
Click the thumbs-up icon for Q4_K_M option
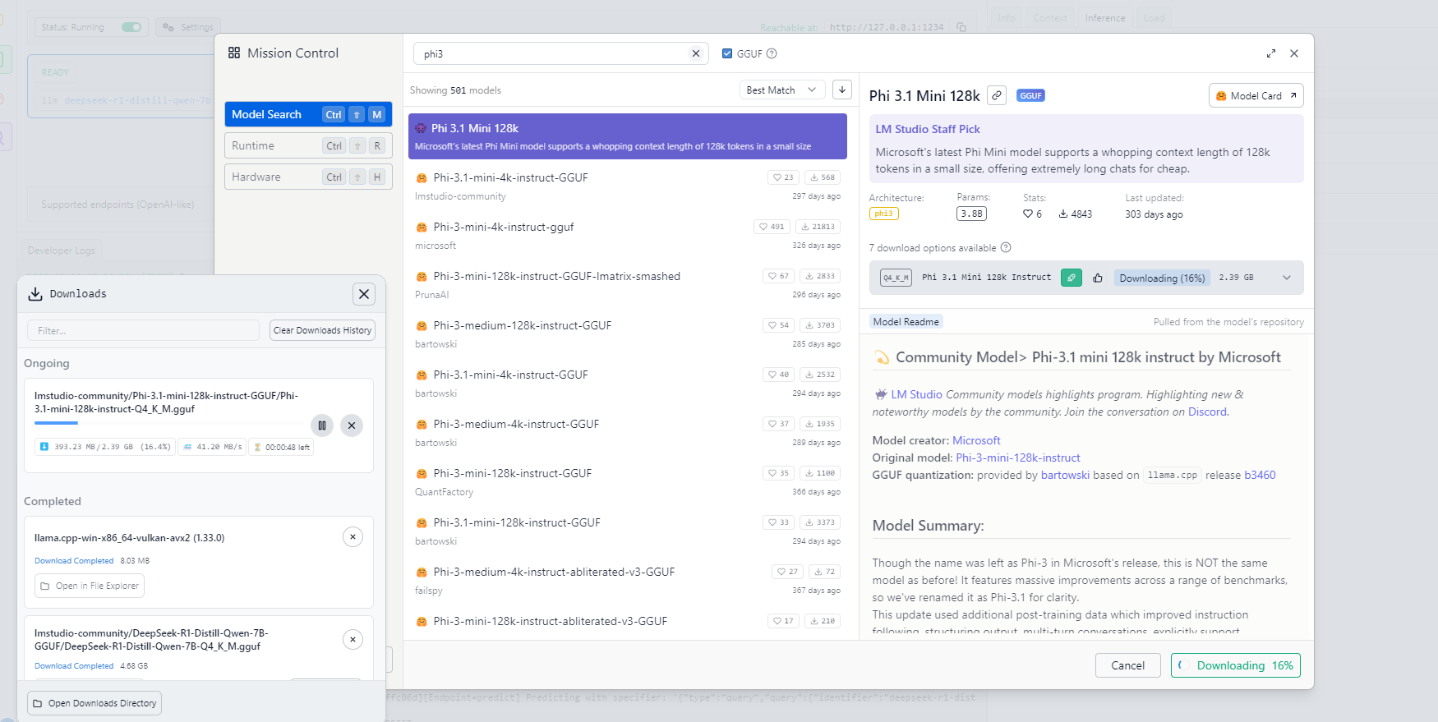[x=1098, y=278]
